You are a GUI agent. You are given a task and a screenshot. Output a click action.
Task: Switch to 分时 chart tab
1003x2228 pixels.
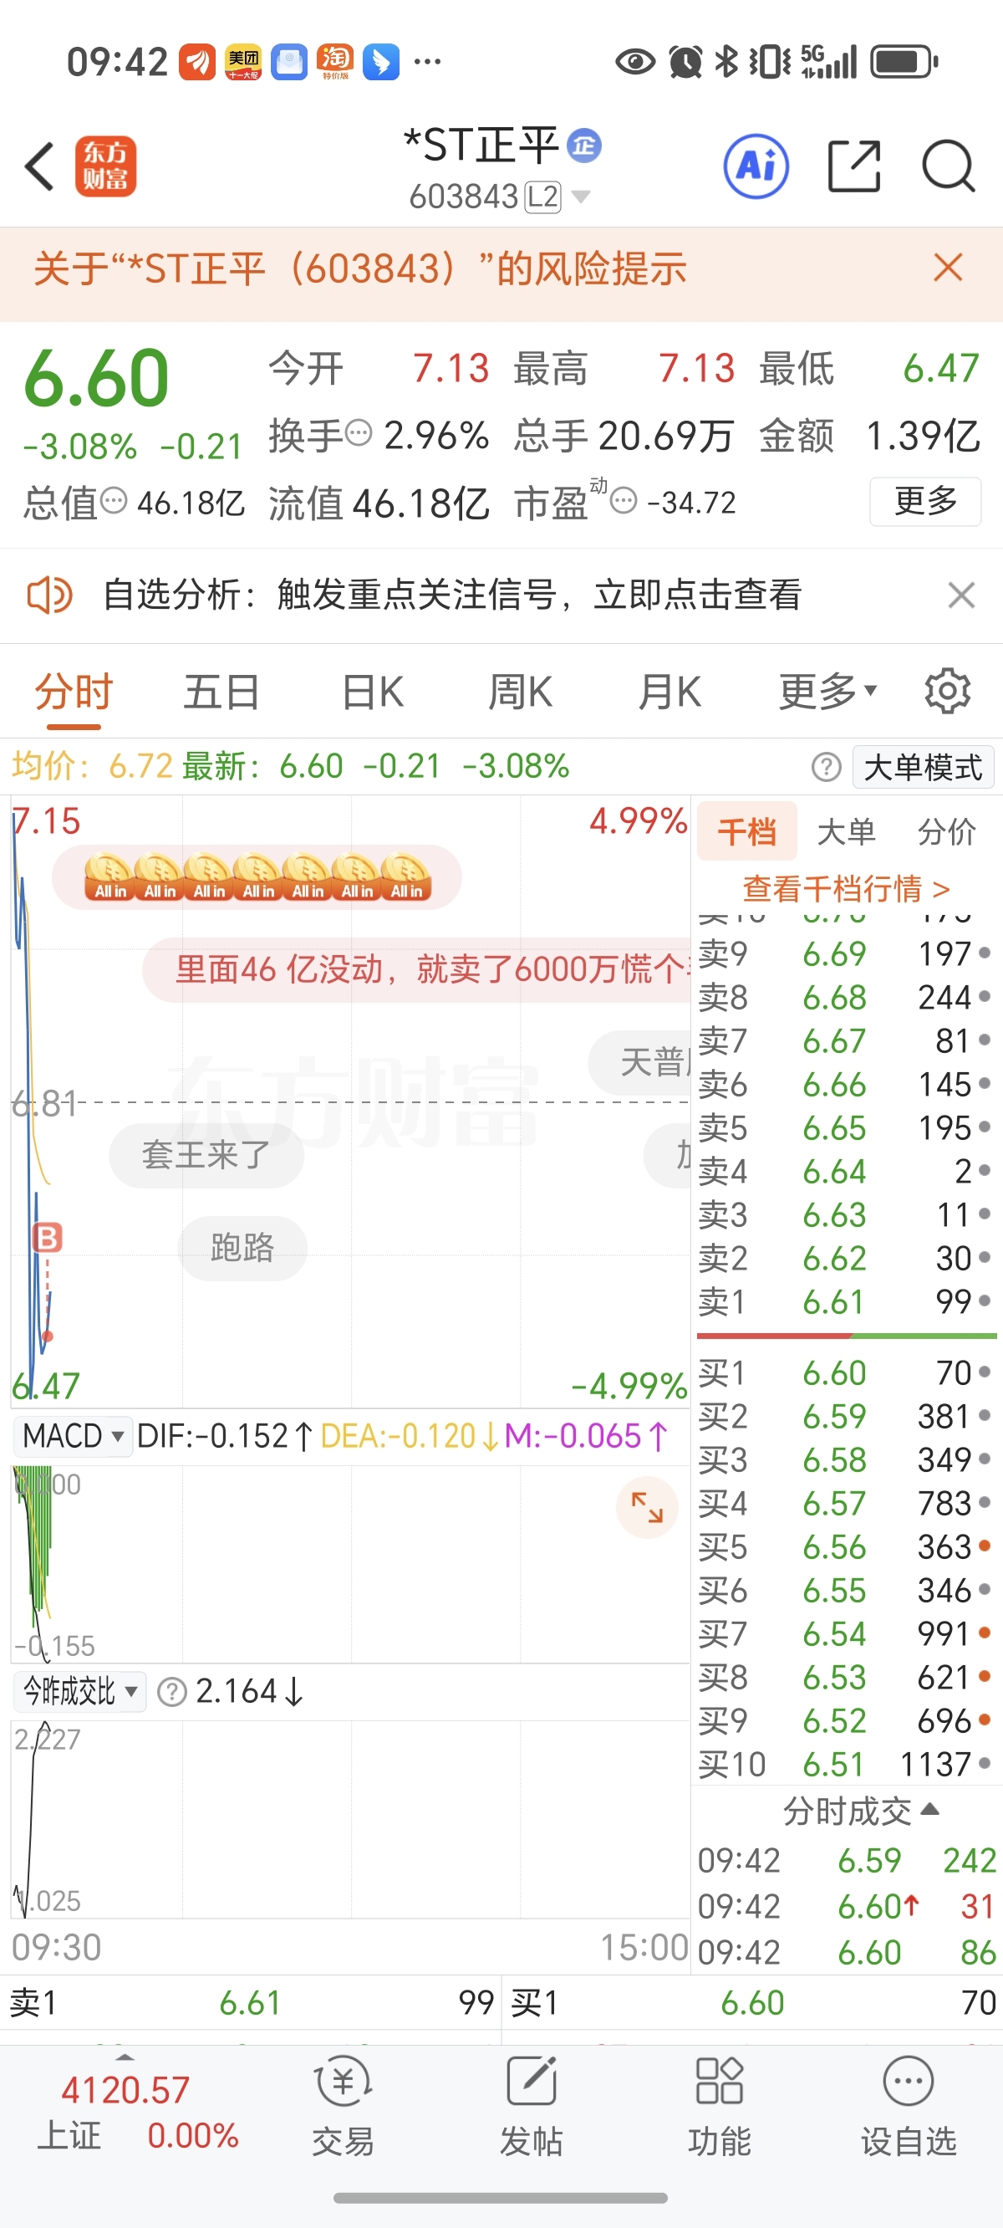[x=74, y=691]
